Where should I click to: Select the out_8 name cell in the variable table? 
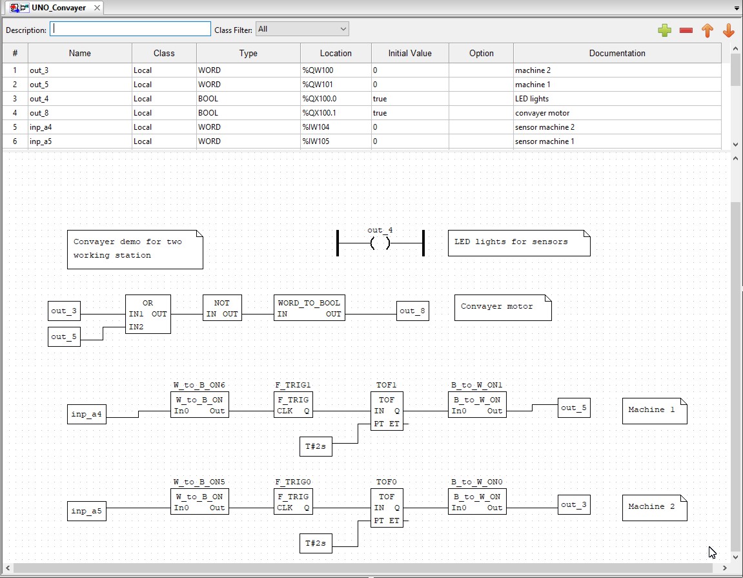[79, 113]
